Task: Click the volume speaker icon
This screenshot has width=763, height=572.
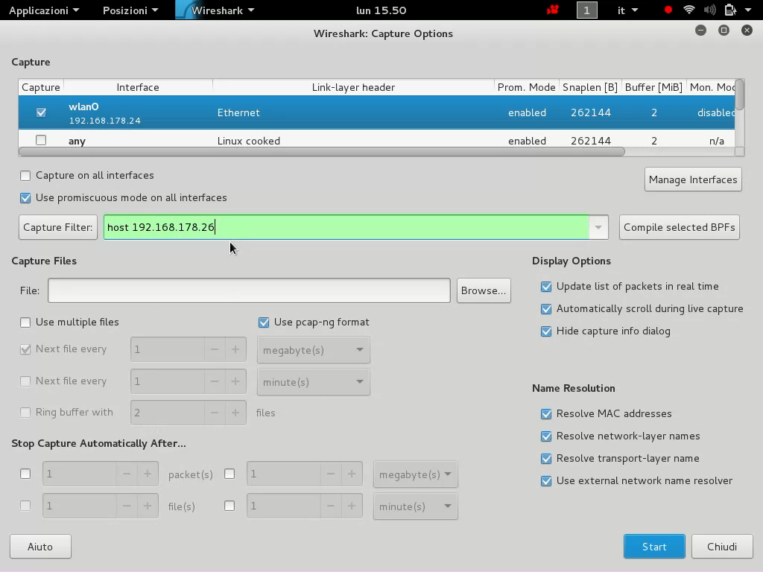Action: coord(709,10)
